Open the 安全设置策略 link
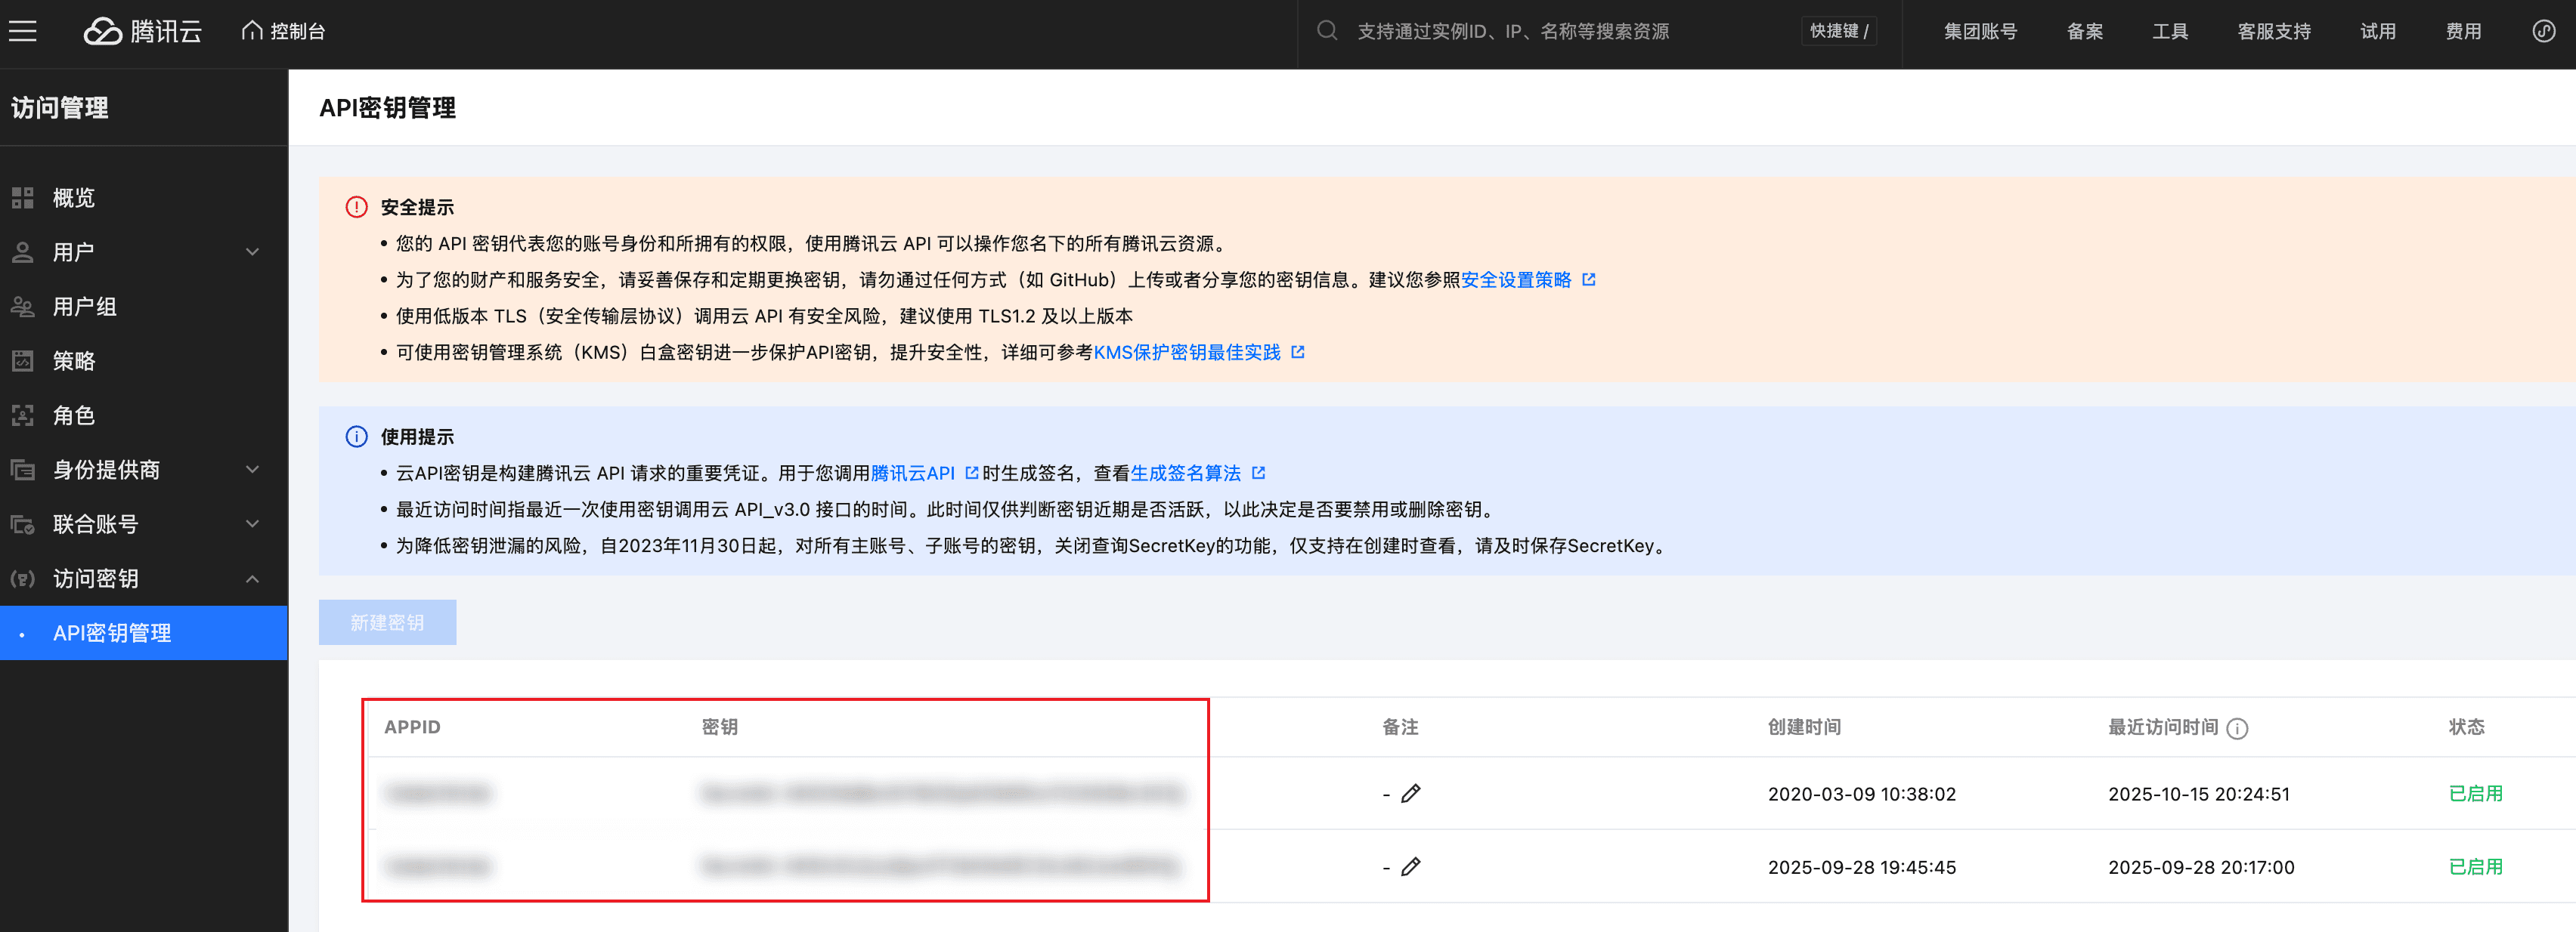This screenshot has height=932, width=2576. [x=1516, y=279]
